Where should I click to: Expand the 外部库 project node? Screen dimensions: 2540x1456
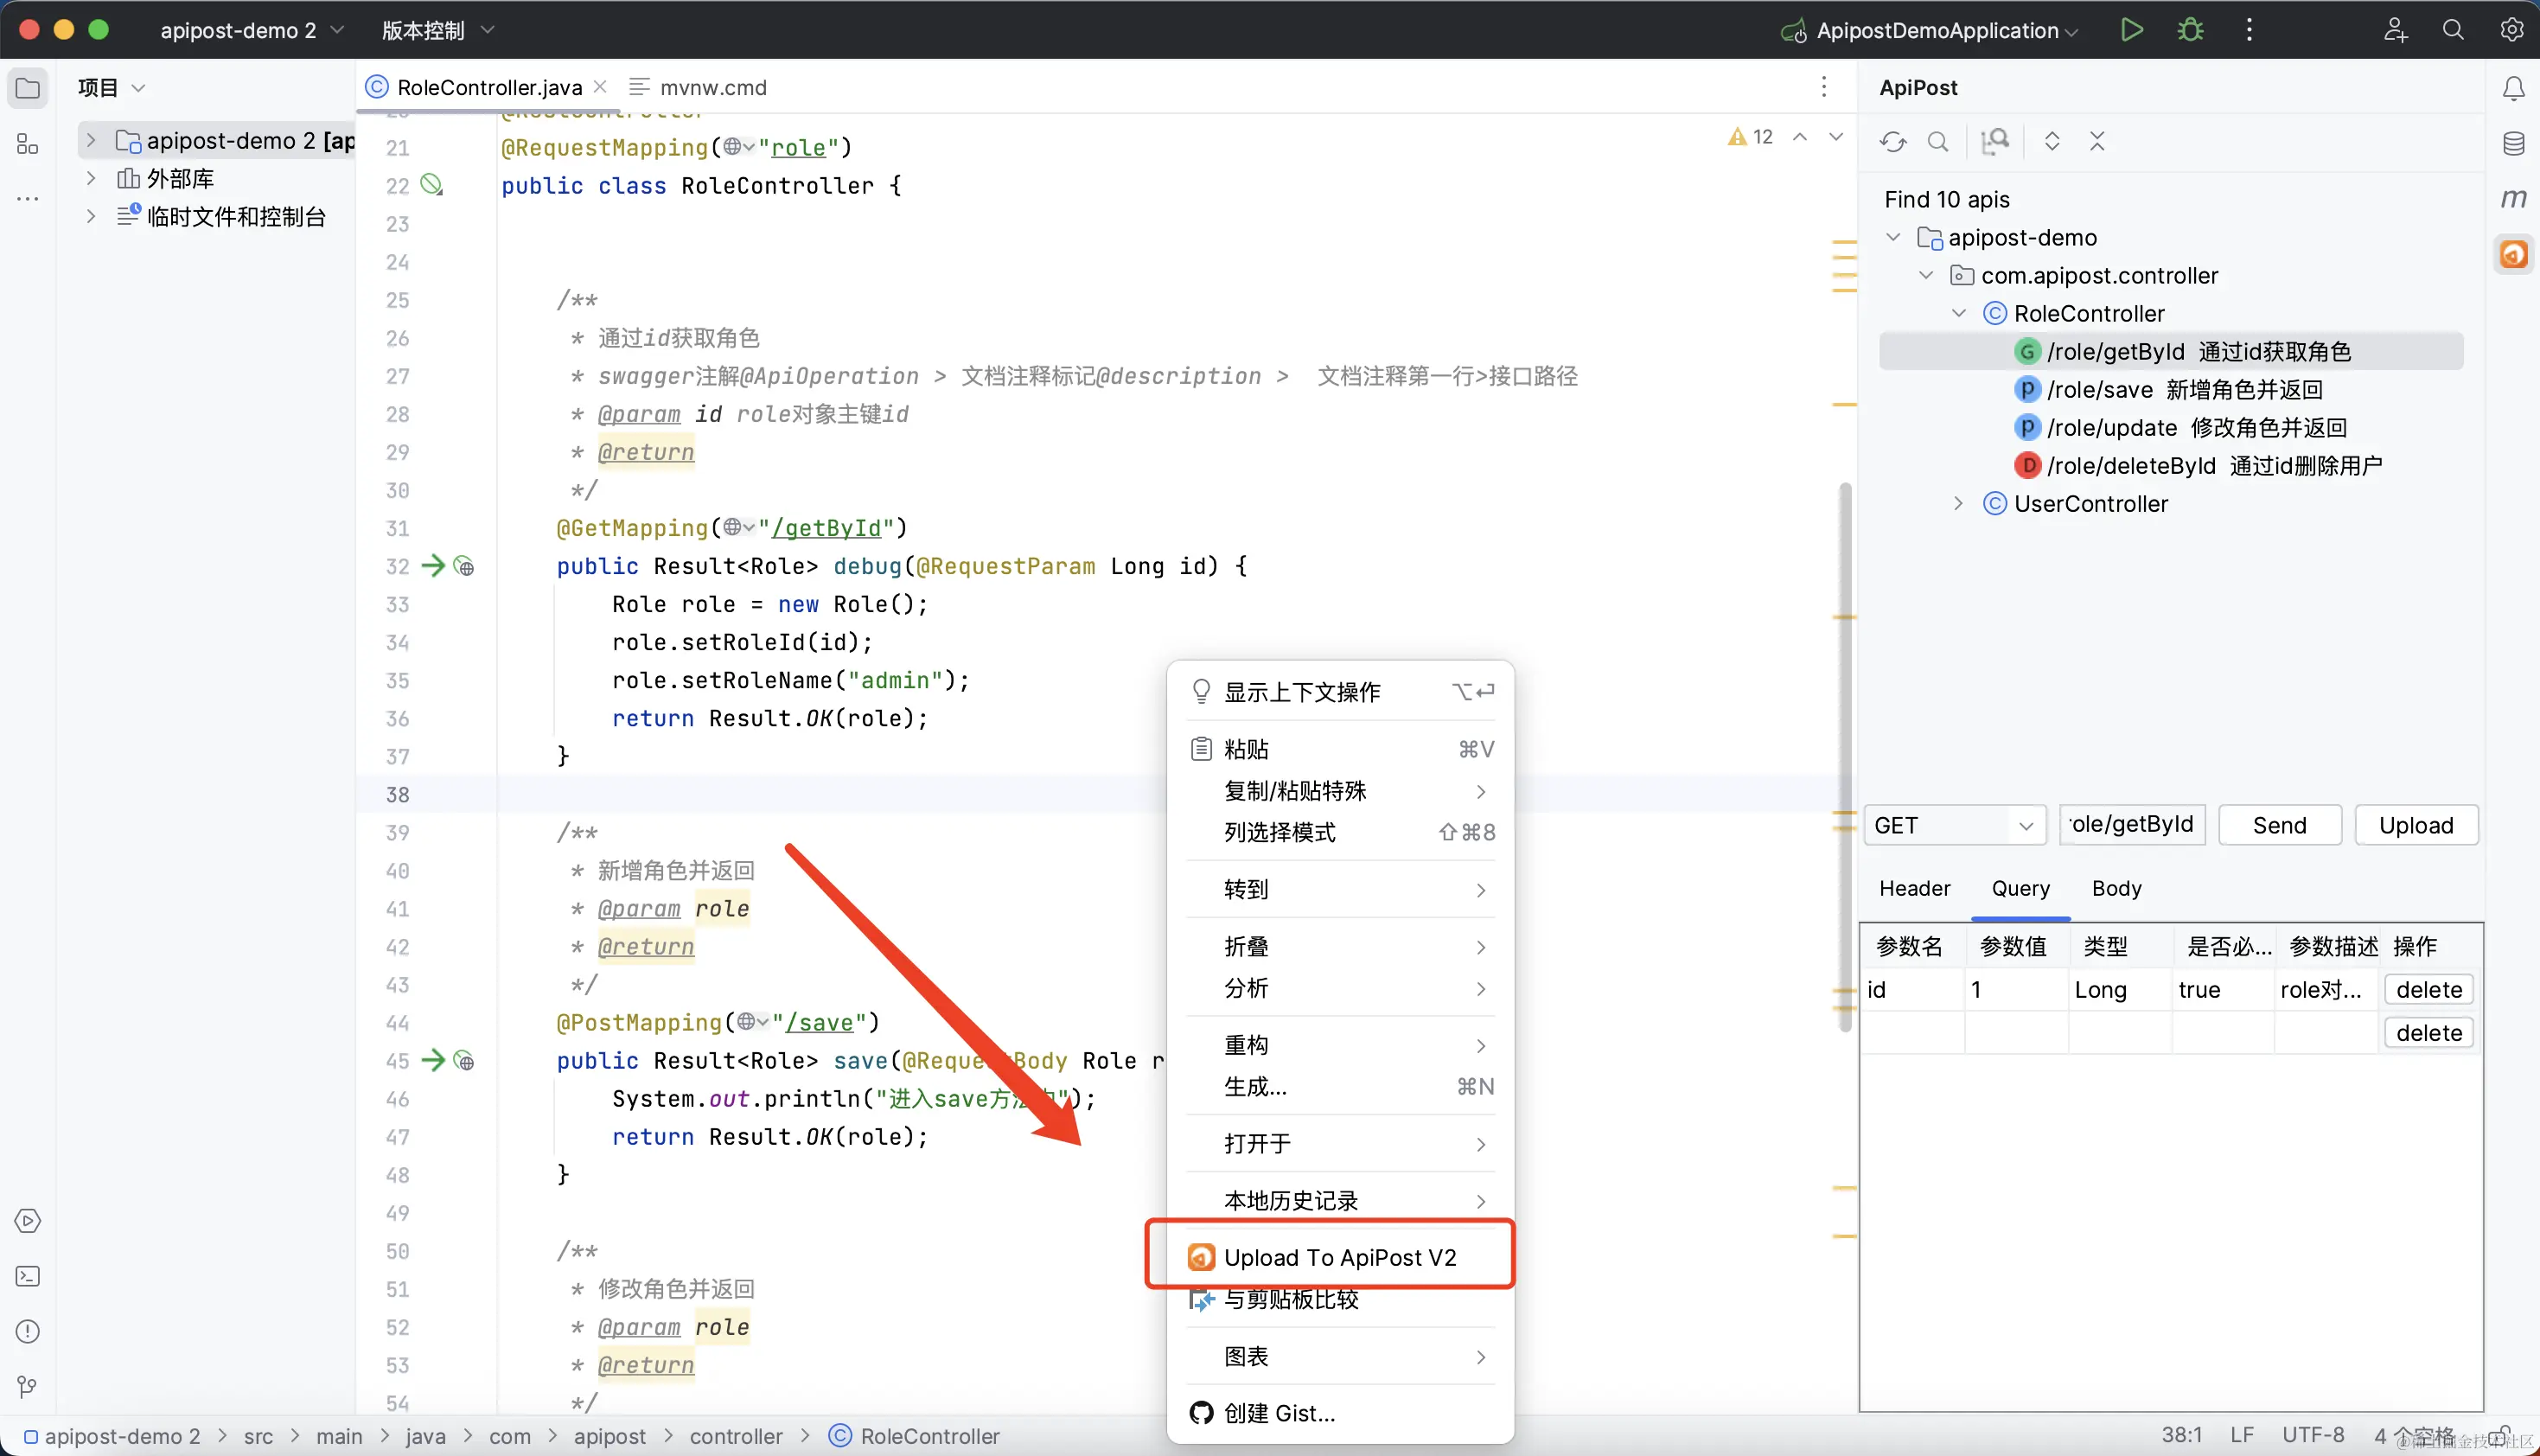(x=91, y=179)
